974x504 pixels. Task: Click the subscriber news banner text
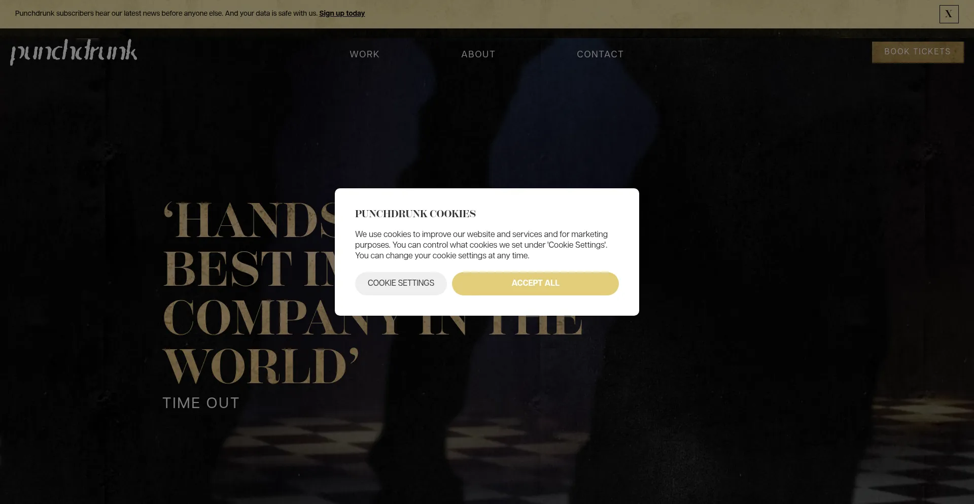pos(166,14)
